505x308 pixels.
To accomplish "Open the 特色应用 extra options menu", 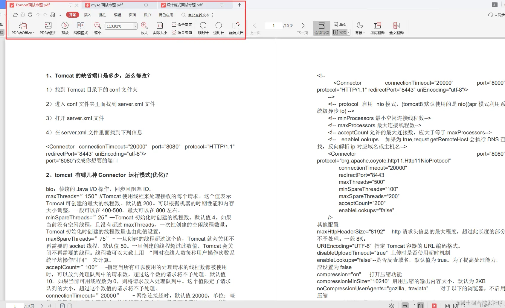I will 165,15.
